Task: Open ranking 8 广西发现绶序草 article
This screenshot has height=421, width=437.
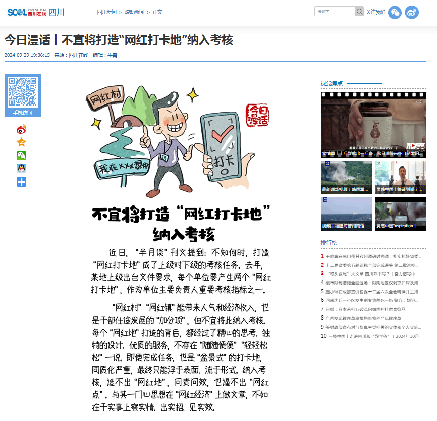Action: pyautogui.click(x=364, y=318)
